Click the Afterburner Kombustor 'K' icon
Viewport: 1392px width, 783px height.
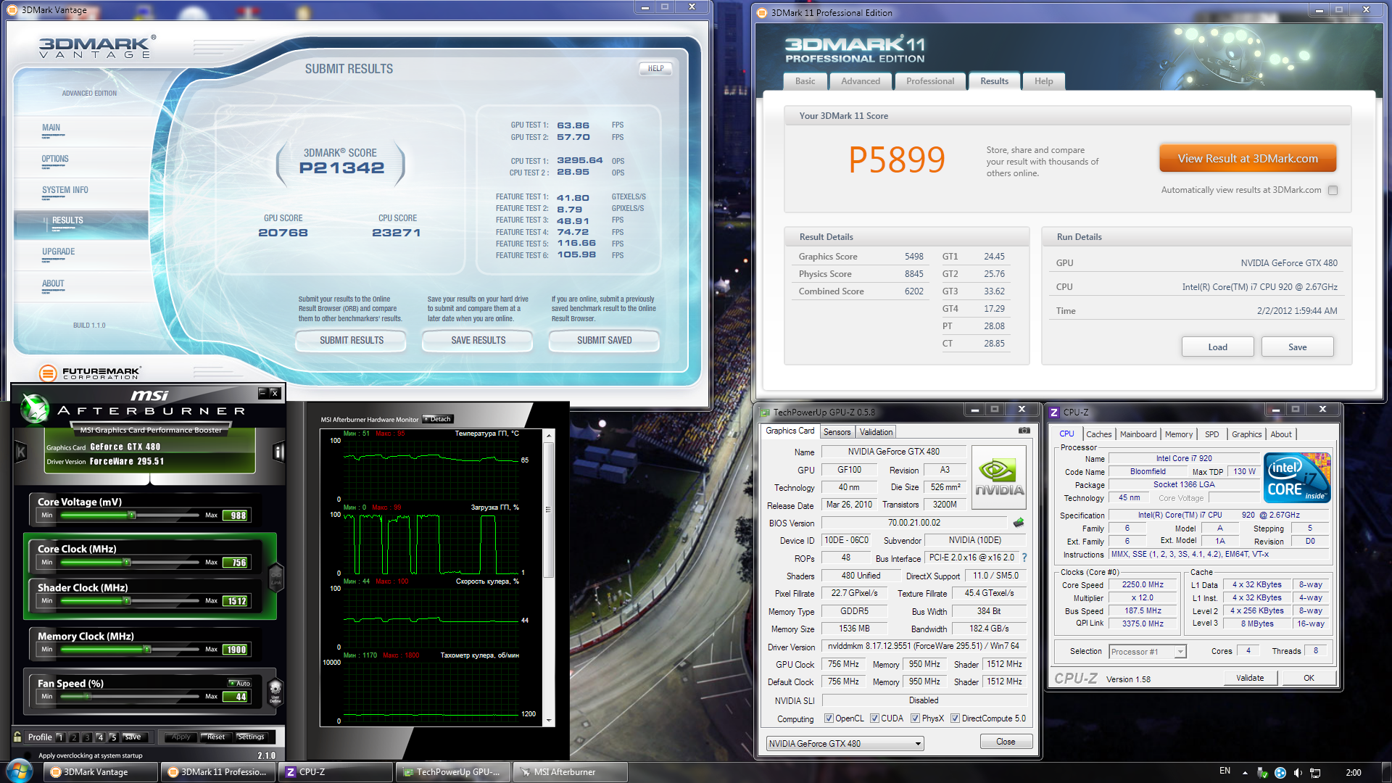coord(21,452)
